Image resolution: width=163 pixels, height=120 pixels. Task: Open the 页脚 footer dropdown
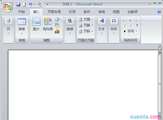click(86, 25)
